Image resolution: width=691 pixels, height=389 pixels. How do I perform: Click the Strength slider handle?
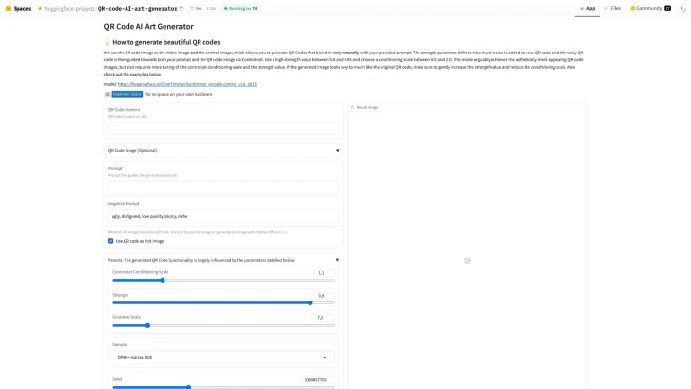310,302
